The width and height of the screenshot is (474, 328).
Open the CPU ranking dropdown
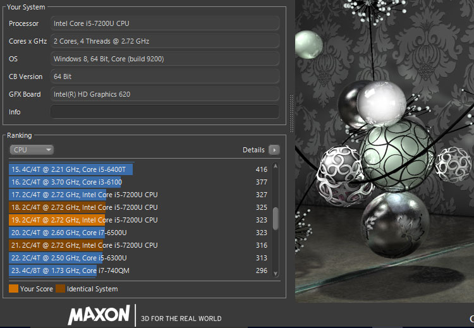(x=32, y=150)
